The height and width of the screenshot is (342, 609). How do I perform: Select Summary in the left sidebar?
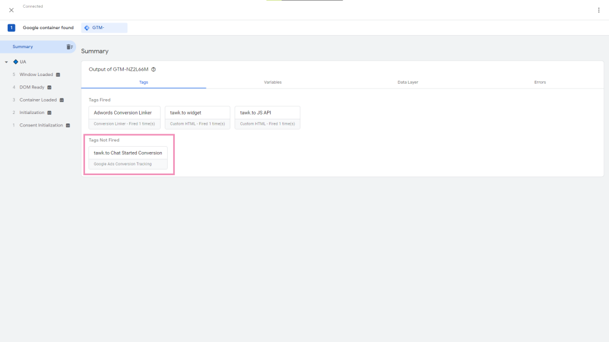pos(38,46)
